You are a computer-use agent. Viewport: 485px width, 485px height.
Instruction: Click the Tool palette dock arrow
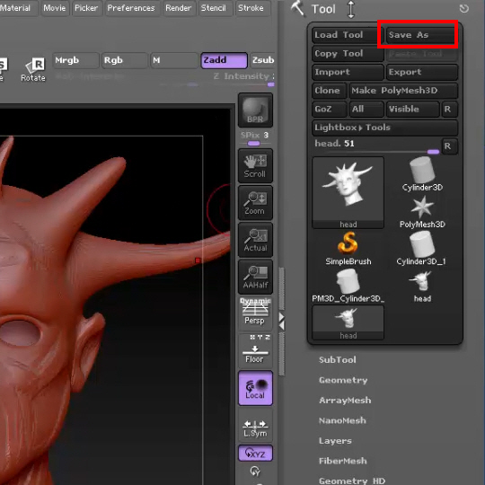click(351, 9)
